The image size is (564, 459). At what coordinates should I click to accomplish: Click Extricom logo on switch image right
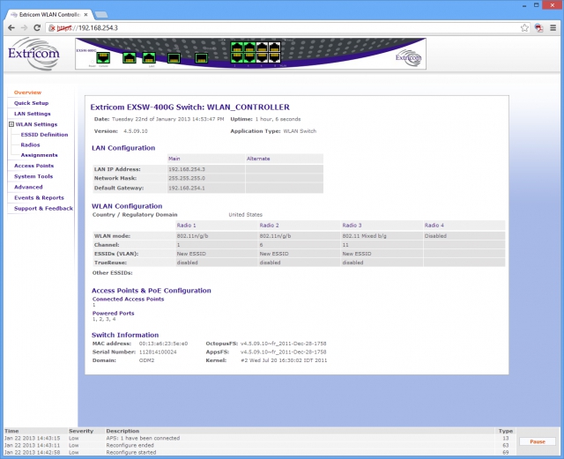click(408, 57)
